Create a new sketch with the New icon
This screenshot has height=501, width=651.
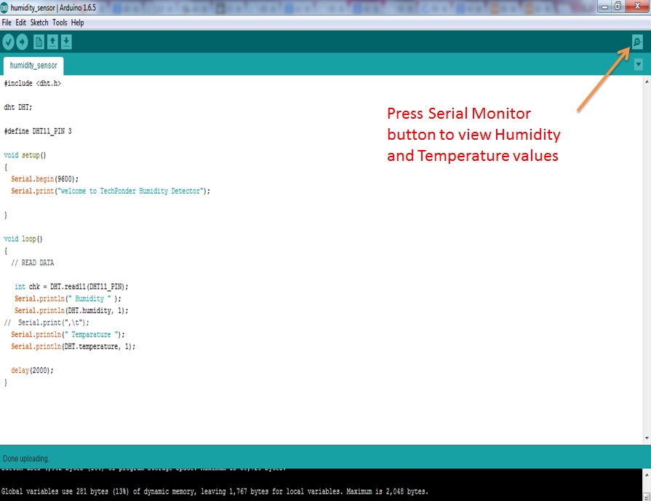(39, 42)
